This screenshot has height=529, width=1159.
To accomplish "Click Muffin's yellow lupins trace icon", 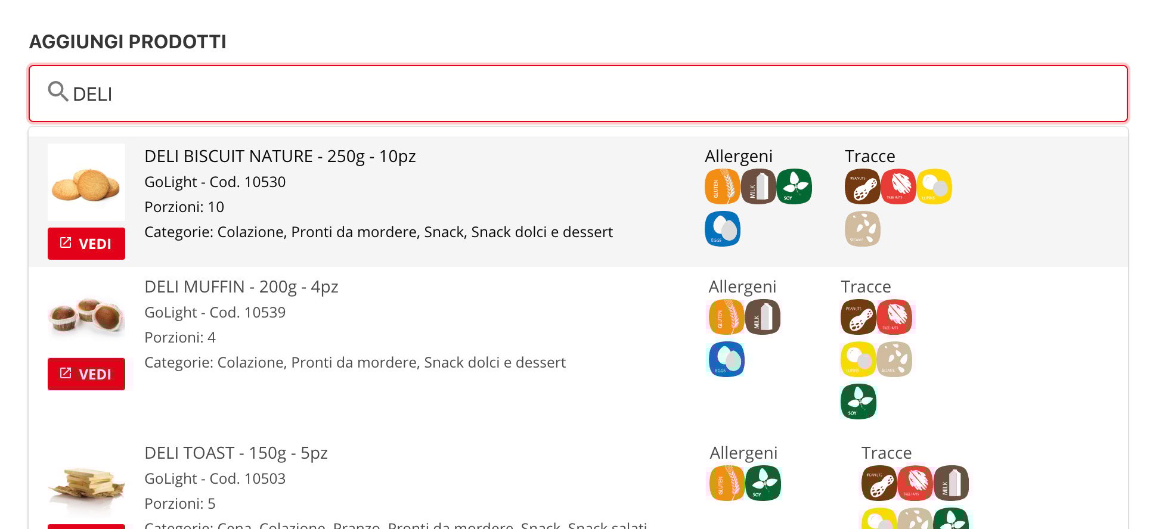I will [x=858, y=359].
